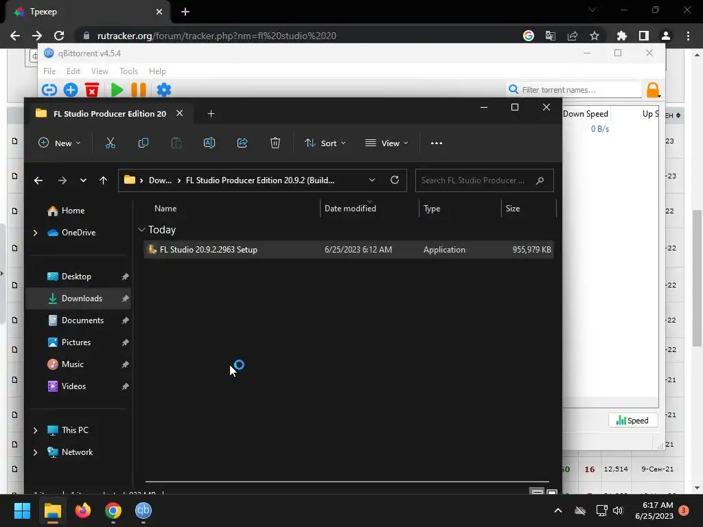The width and height of the screenshot is (703, 527).
Task: Open the Sort dropdown
Action: 325,143
